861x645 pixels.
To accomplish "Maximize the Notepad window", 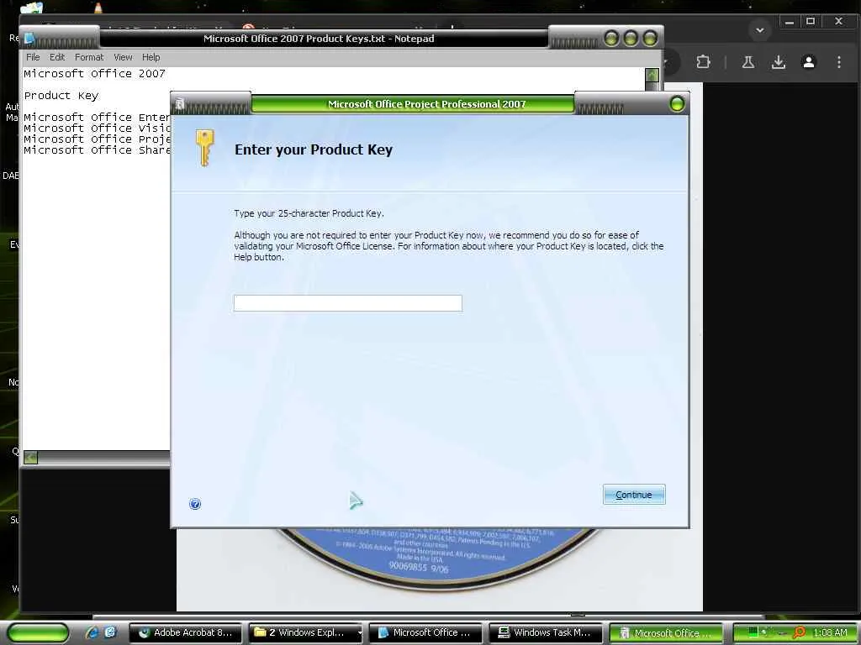I will tap(631, 38).
